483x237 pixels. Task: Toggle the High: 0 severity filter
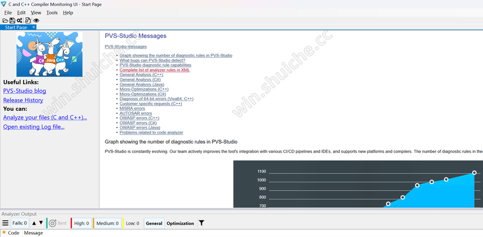tap(82, 223)
